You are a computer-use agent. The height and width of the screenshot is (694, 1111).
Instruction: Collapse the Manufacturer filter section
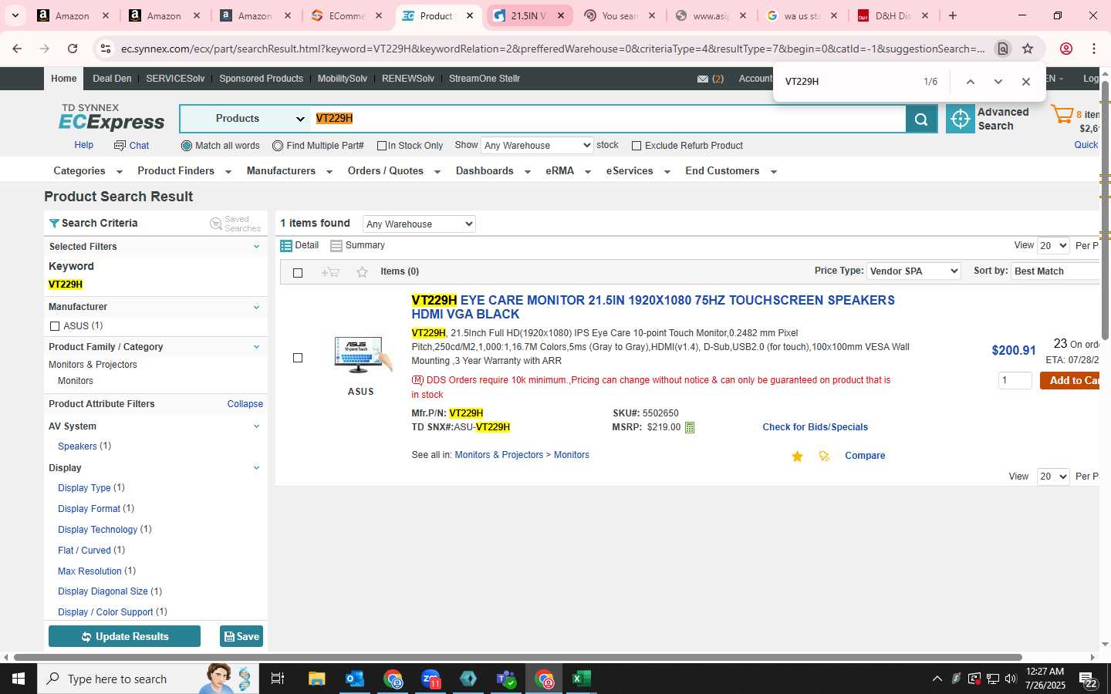coord(257,307)
